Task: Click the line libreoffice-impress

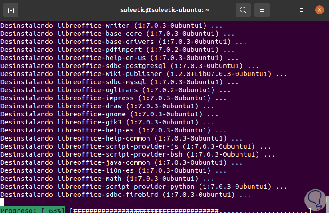Action: click(x=113, y=98)
